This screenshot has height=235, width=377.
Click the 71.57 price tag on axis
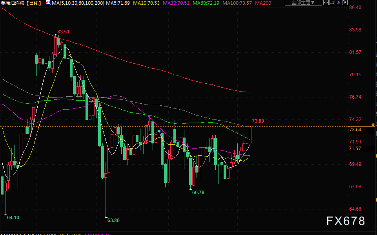pos(355,148)
